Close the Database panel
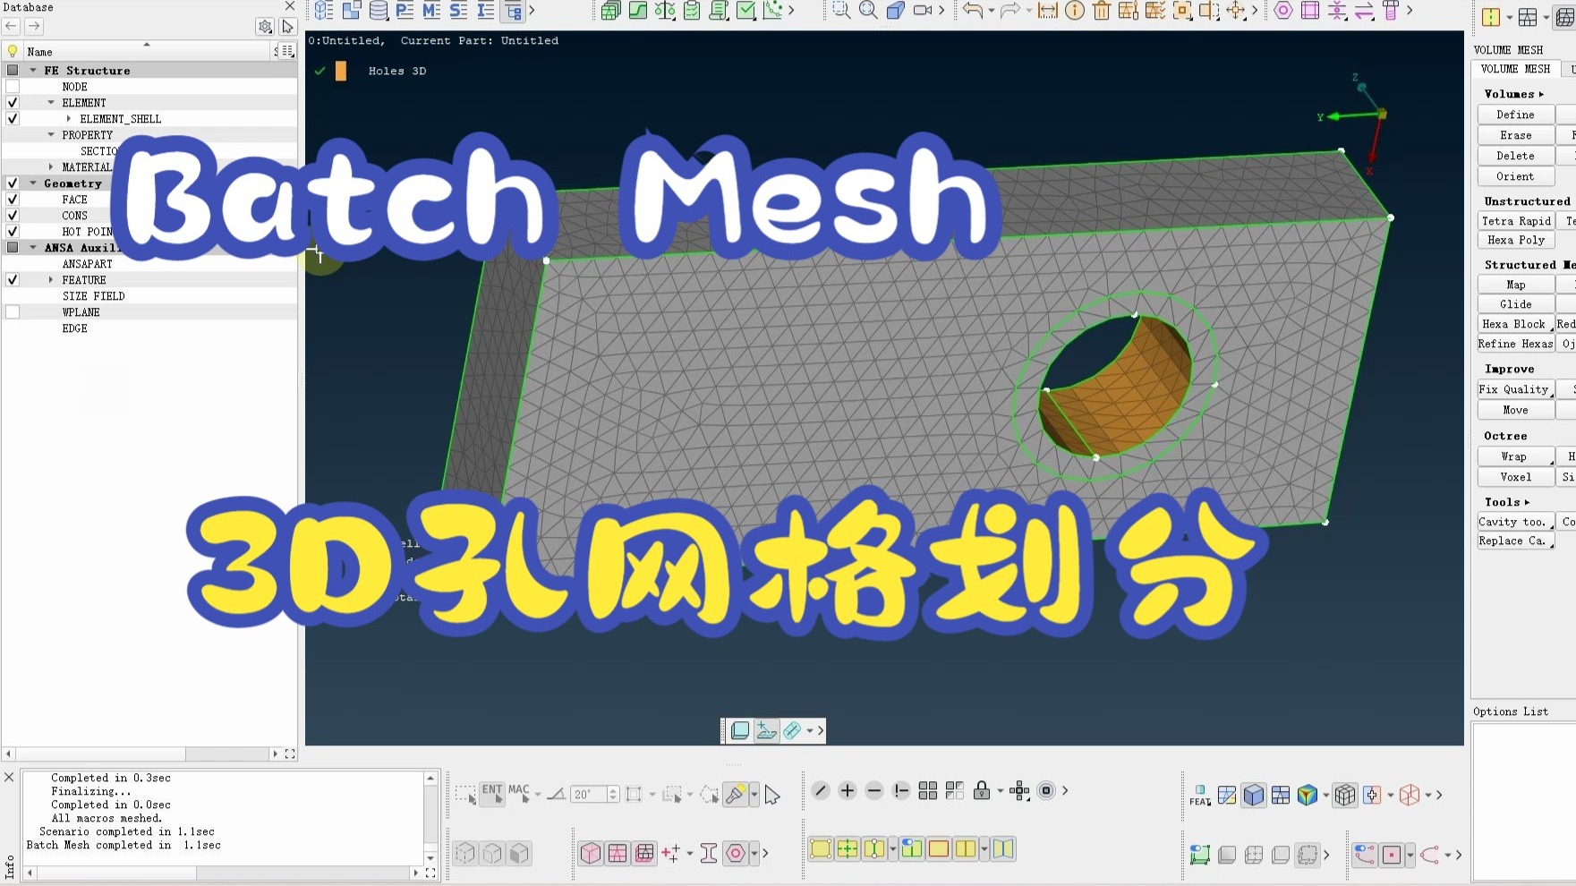The image size is (1576, 886). [289, 6]
